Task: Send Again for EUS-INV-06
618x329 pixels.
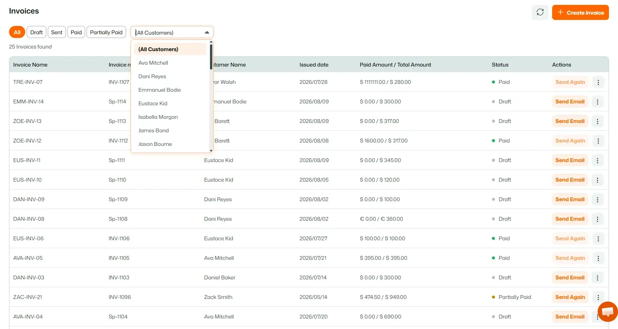Action: point(570,238)
